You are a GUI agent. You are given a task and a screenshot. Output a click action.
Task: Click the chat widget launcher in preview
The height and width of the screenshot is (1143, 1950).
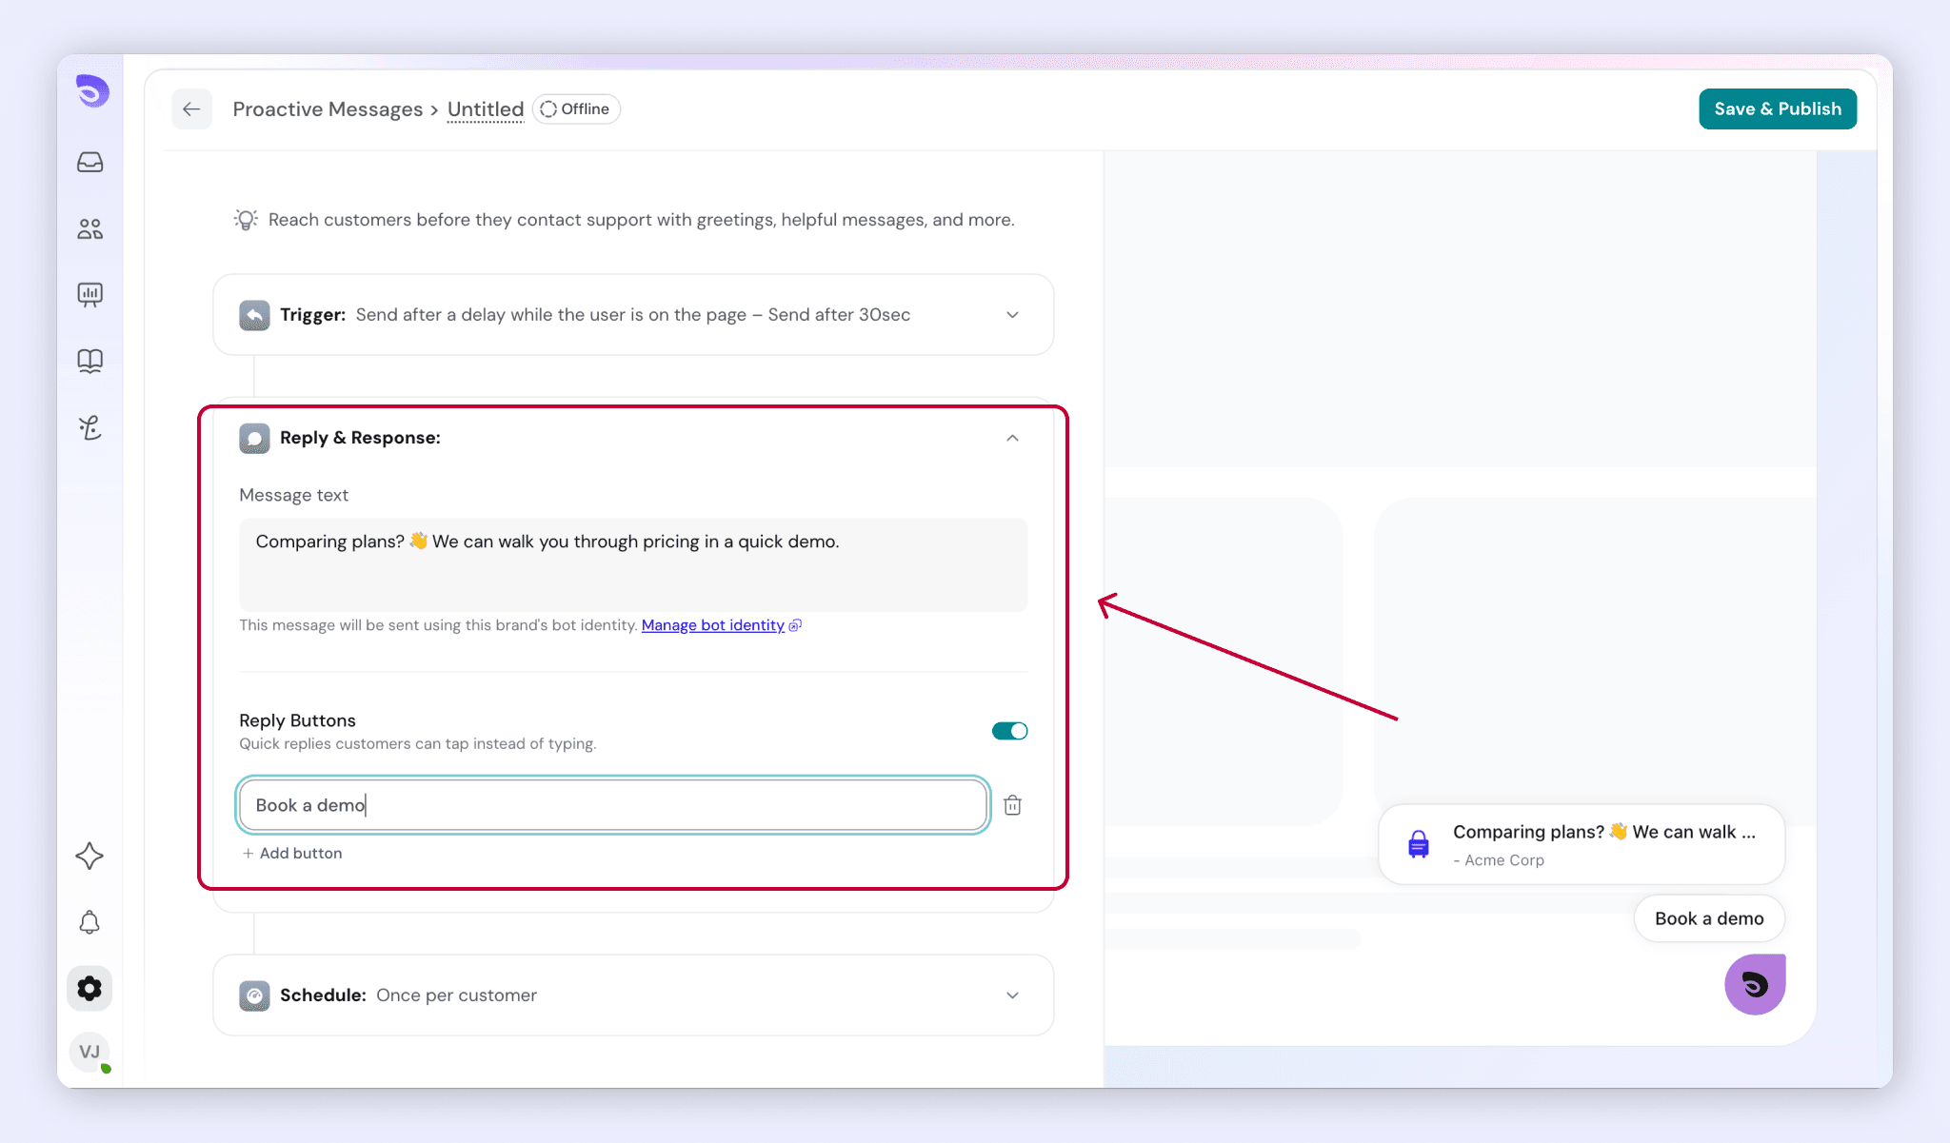click(x=1755, y=984)
